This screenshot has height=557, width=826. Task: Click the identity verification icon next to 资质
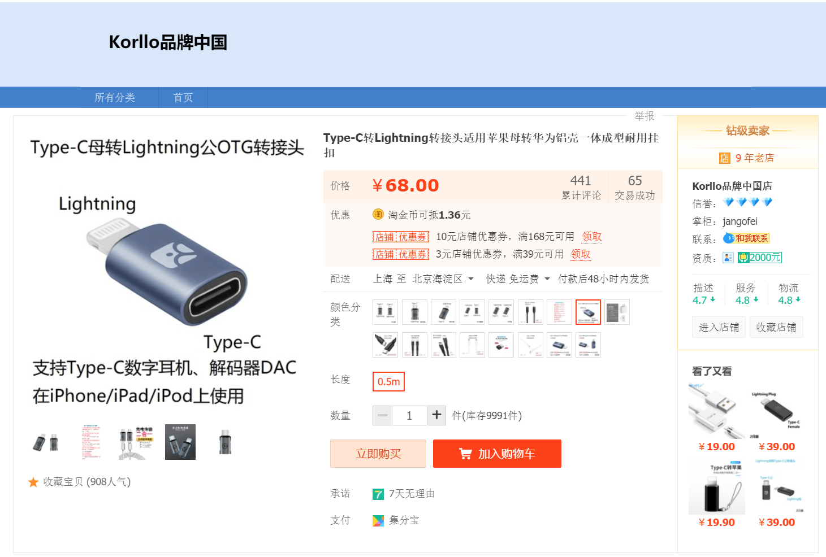coord(728,258)
